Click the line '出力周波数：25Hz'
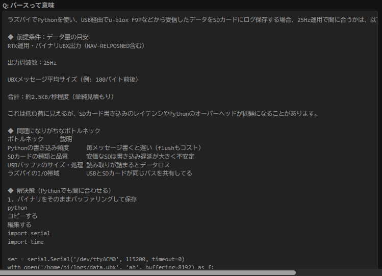The image size is (382, 276). [x=32, y=63]
